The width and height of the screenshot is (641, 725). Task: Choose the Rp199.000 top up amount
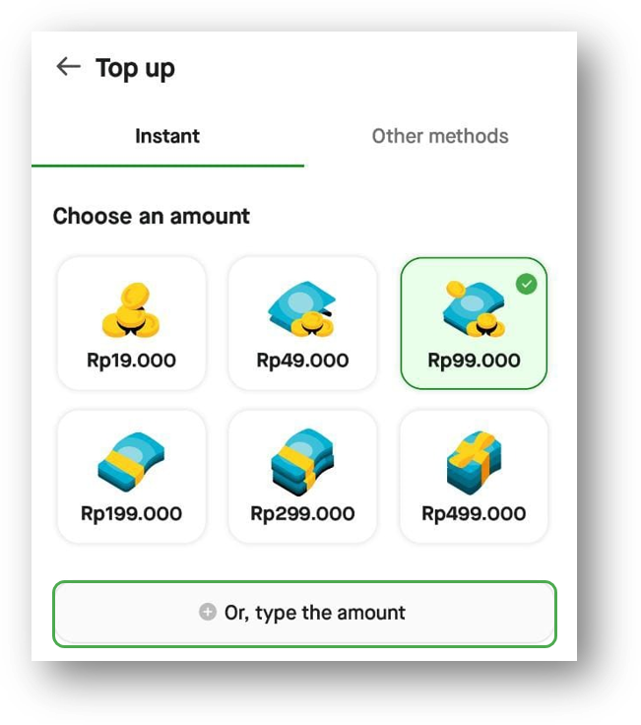point(131,477)
